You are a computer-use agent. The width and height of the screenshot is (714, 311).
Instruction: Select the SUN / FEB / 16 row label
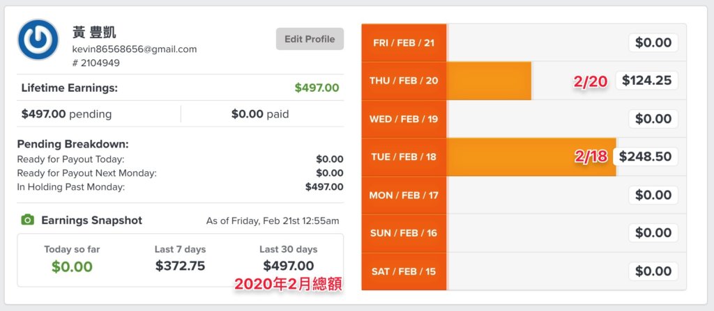click(404, 233)
